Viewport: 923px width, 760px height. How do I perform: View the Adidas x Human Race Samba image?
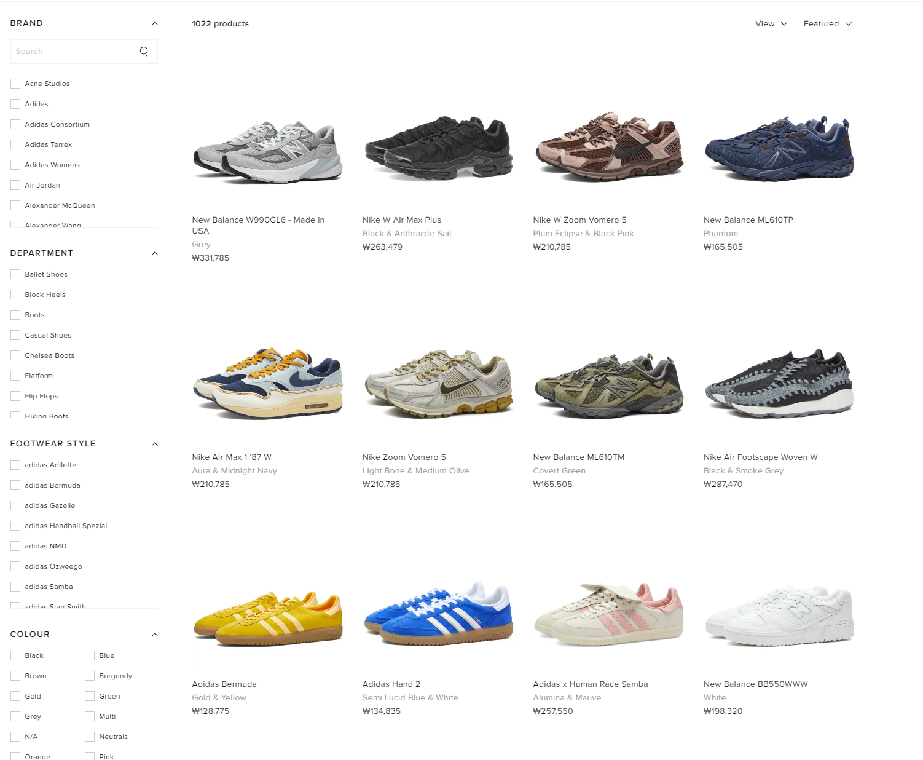pos(609,614)
